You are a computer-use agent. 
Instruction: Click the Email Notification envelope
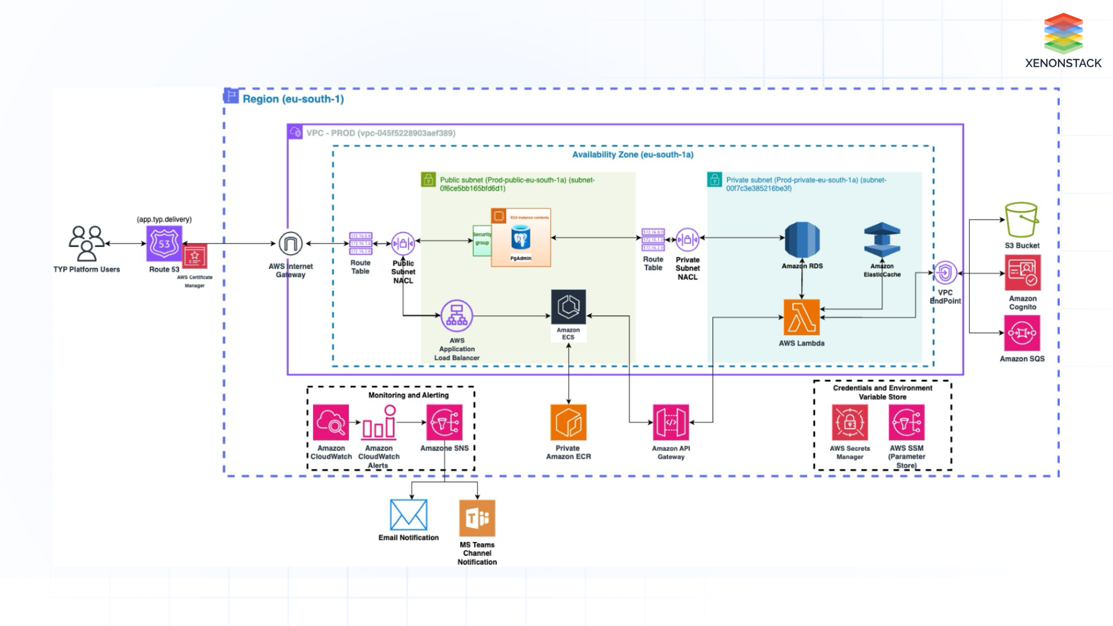[408, 516]
